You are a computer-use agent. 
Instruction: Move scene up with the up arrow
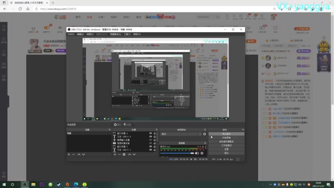(x=79, y=154)
